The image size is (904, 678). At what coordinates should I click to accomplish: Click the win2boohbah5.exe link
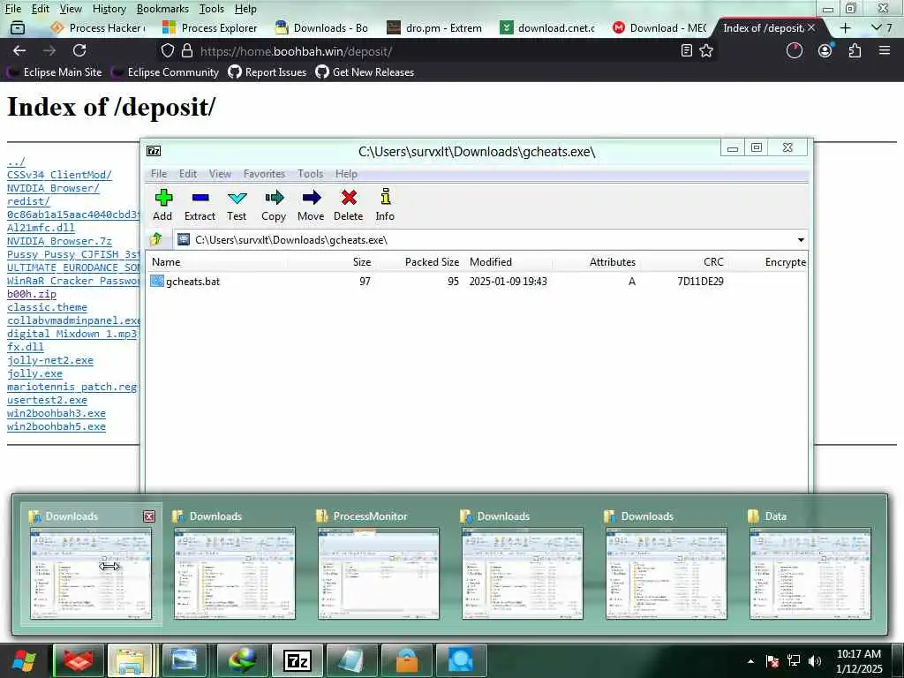point(56,426)
